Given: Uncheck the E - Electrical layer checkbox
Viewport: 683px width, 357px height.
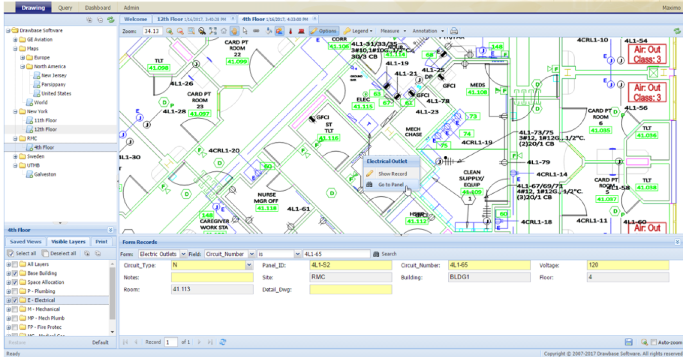Looking at the screenshot, I should [x=16, y=300].
